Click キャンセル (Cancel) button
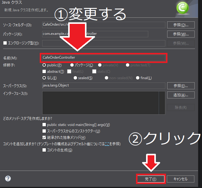202x188 pixels. pos(180,179)
